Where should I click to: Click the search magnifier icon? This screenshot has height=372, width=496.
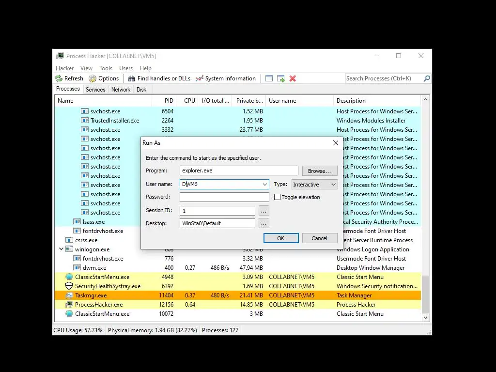tap(427, 78)
